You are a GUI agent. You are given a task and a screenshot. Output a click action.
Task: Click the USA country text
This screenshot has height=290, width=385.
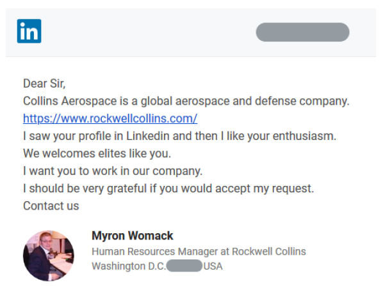coord(213,266)
